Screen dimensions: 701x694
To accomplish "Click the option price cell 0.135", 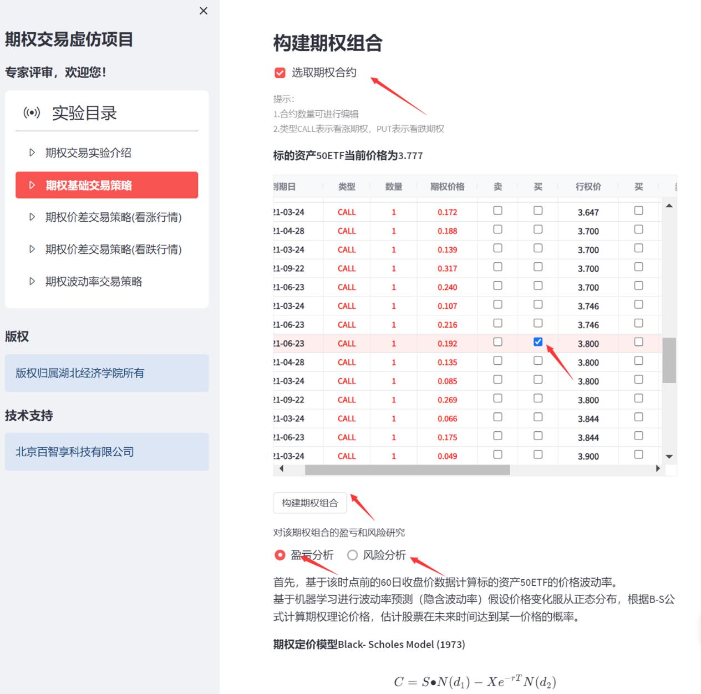I will coord(448,363).
